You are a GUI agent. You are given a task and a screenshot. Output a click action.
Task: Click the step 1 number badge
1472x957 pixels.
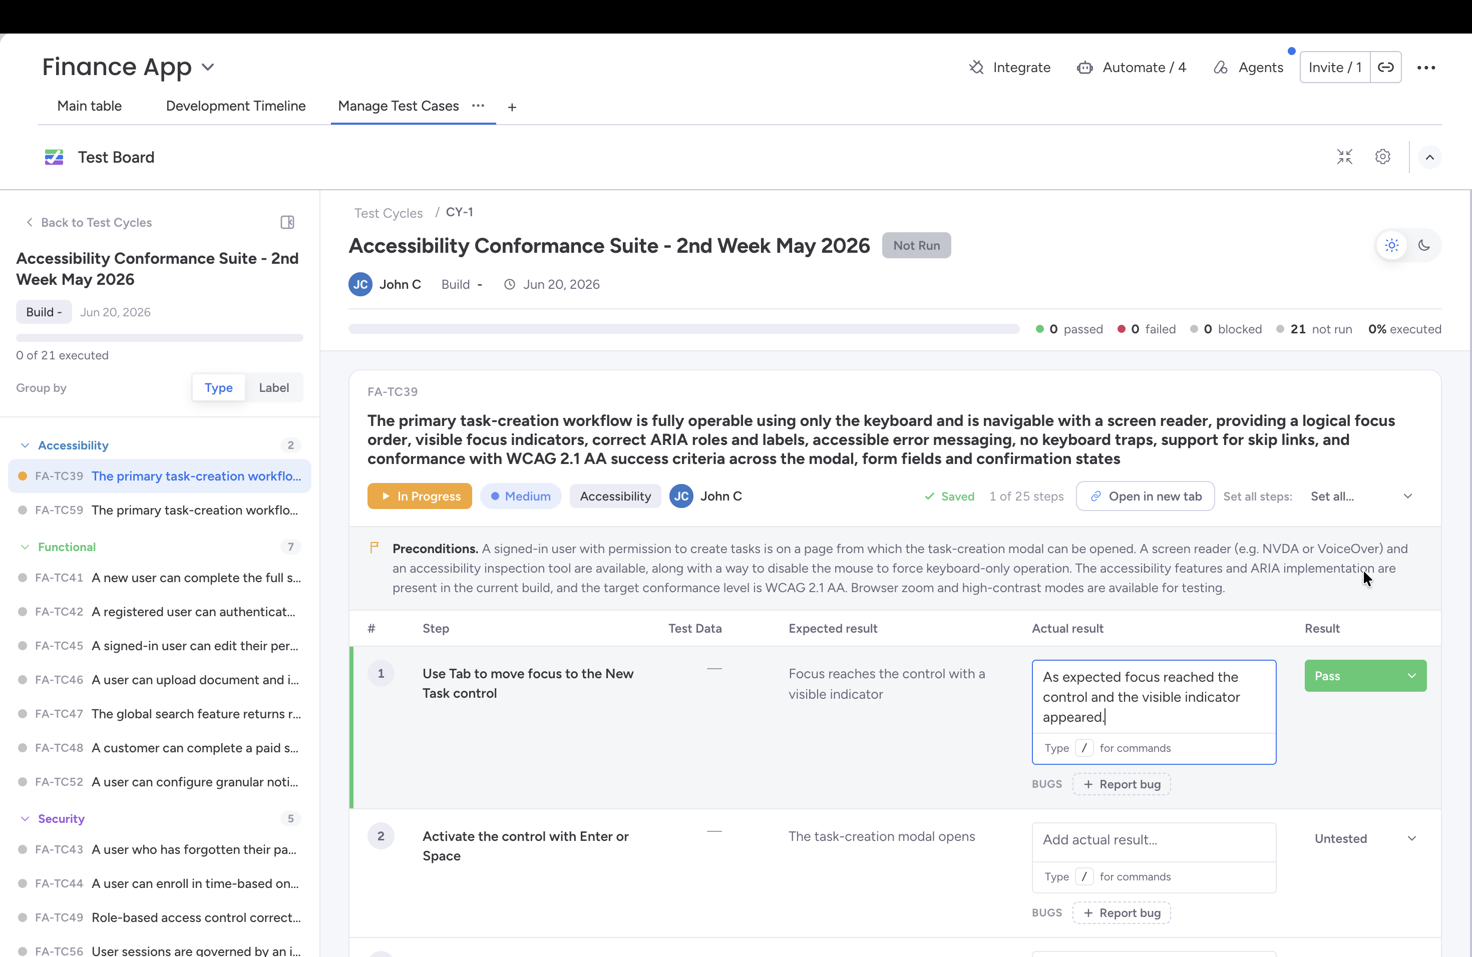tap(381, 673)
